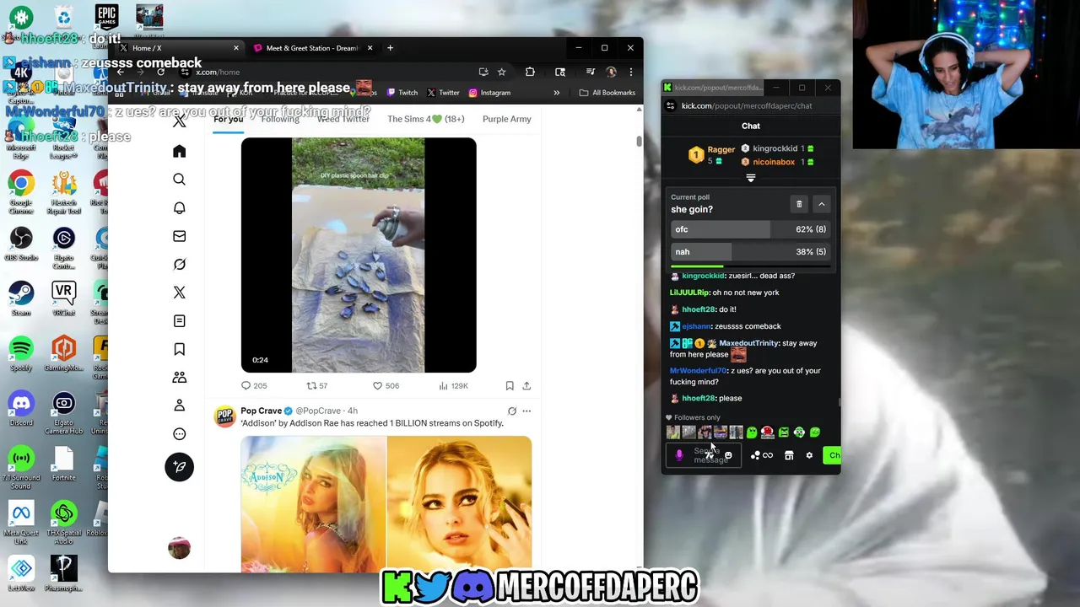The height and width of the screenshot is (607, 1080).
Task: Open the Kick chat settings gear
Action: (809, 456)
